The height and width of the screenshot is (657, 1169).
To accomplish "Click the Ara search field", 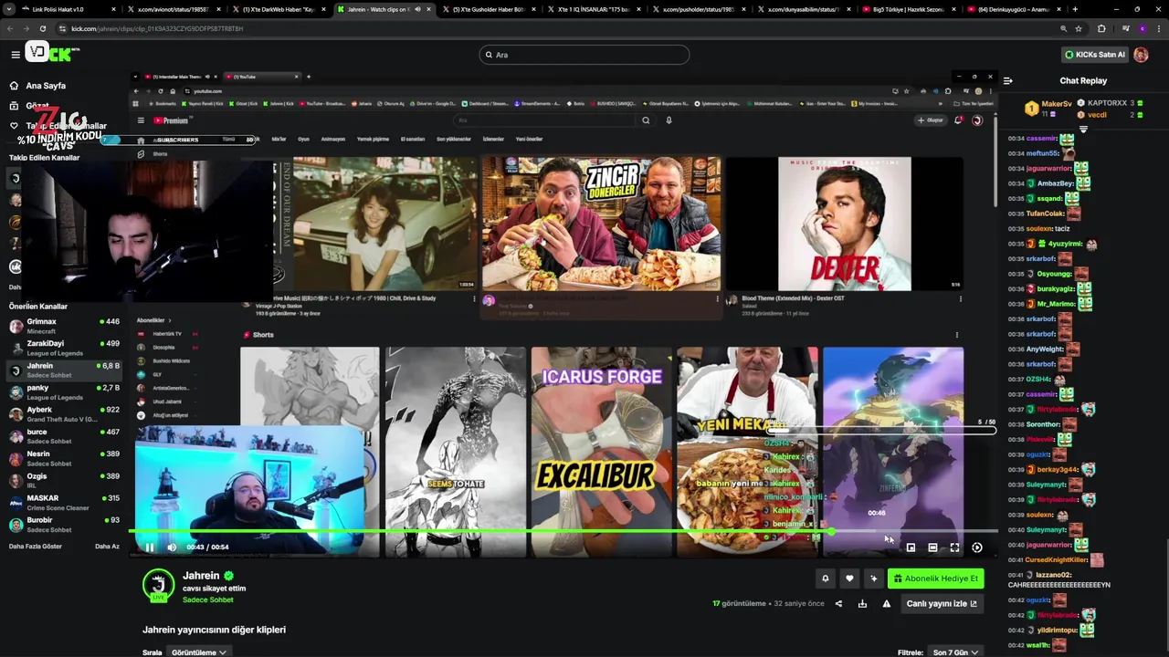I will 584,55.
